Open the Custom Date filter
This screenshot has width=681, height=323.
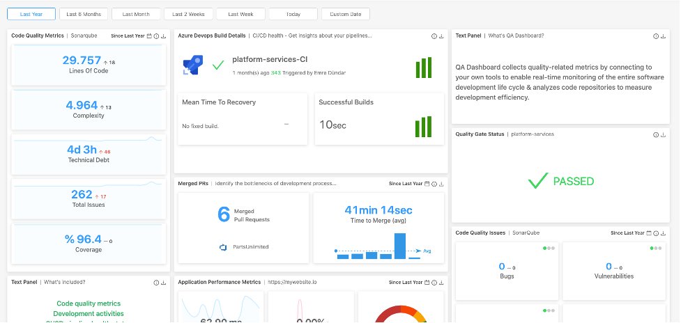[346, 14]
